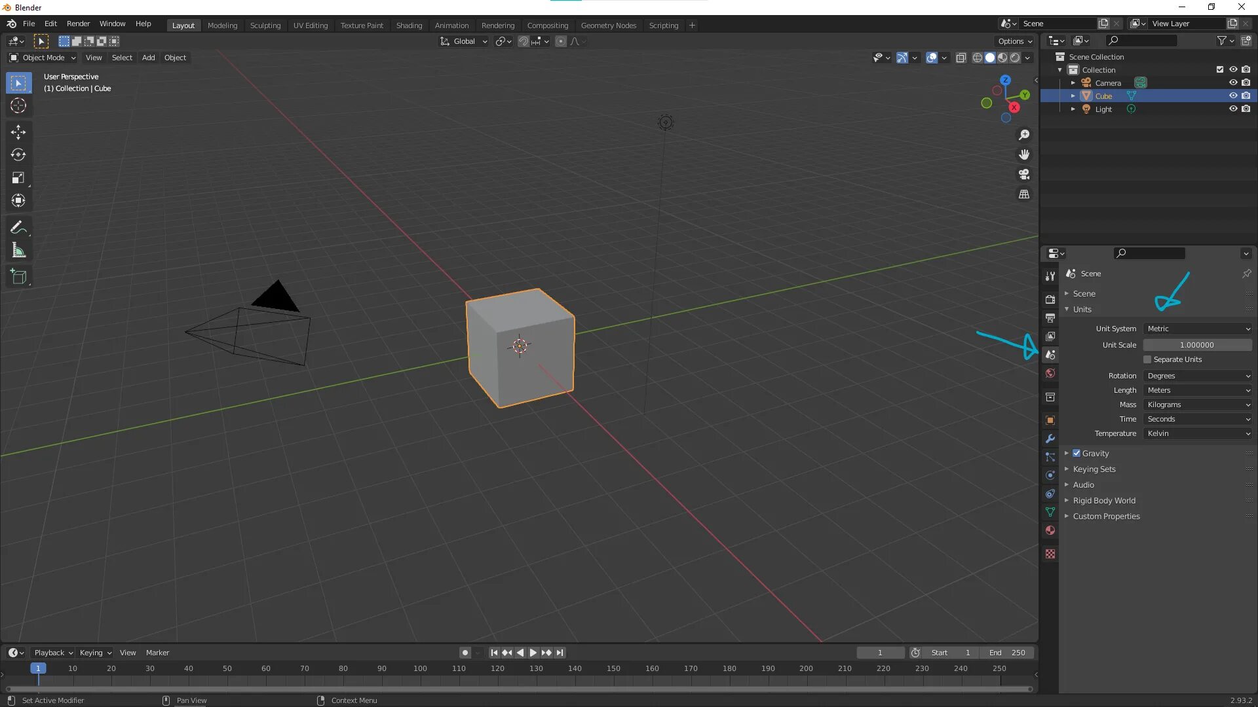Toggle camera view in viewport
Screen dimensions: 1258x707
click(1024, 174)
